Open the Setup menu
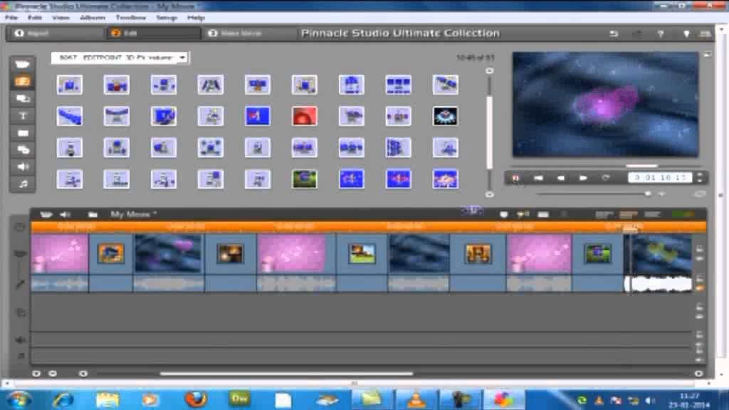This screenshot has width=729, height=410. (166, 18)
